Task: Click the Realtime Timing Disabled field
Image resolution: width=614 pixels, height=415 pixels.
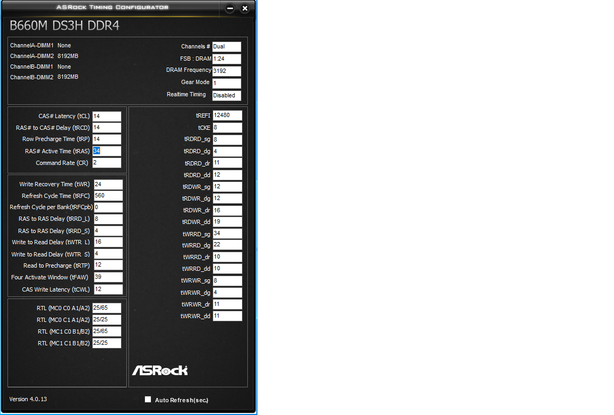Action: [x=227, y=95]
